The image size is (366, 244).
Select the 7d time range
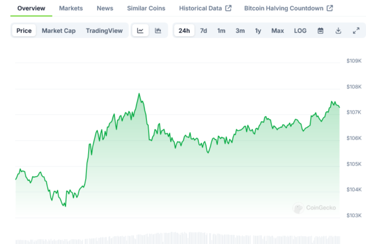click(x=204, y=31)
